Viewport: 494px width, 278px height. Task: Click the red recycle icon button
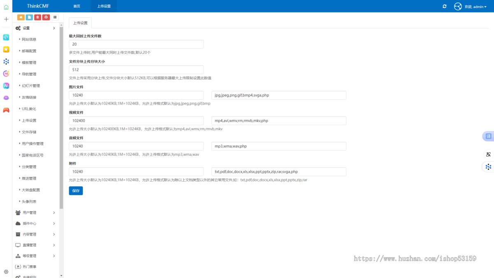point(46,17)
